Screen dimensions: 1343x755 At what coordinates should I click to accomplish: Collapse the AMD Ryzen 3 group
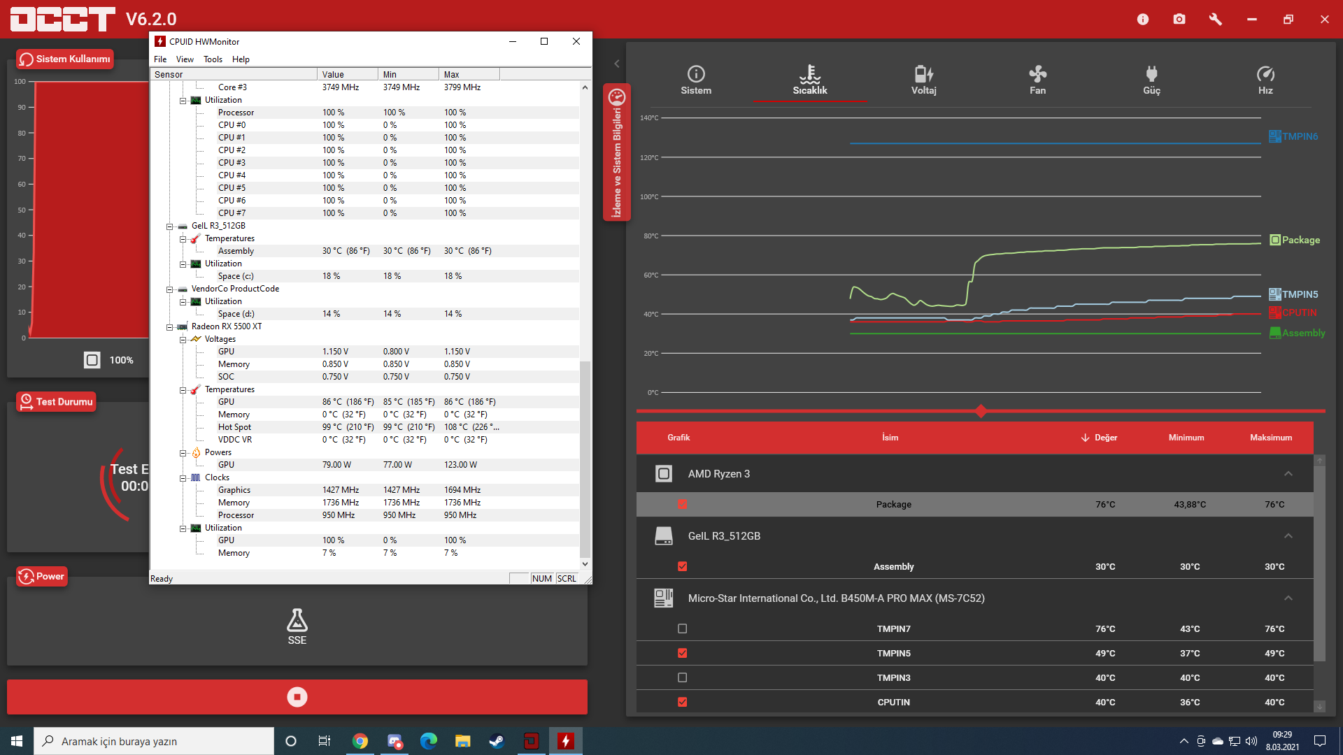click(1288, 474)
